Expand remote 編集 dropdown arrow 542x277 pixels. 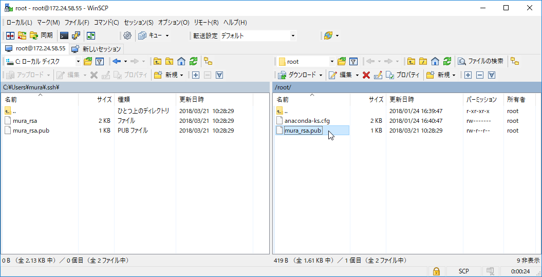point(357,75)
